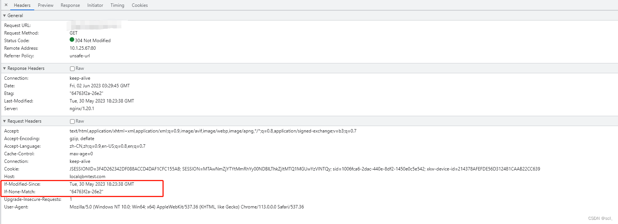Close the request details panel with the X icon

click(x=6, y=5)
